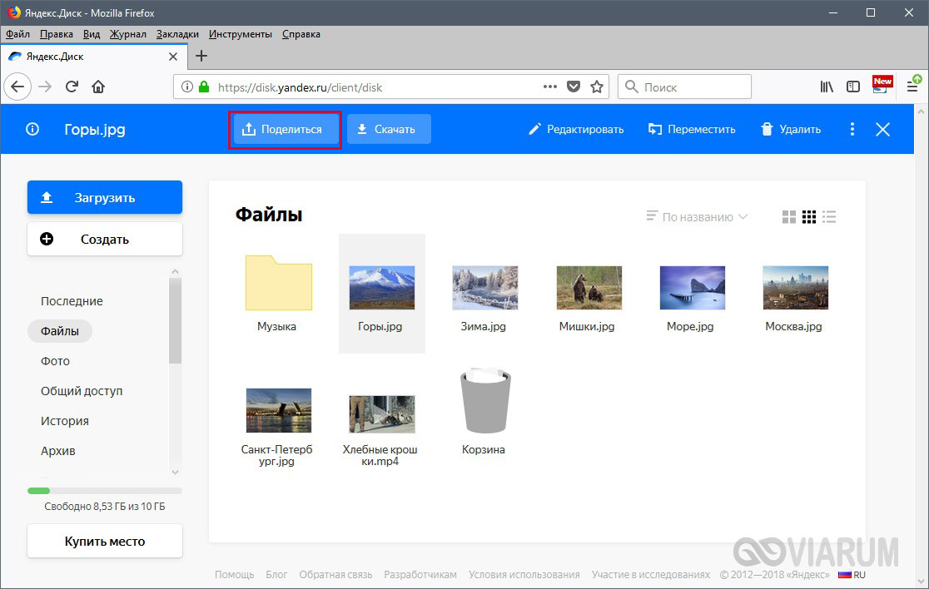Click Переместить to move the file
Viewport: 929px width, 589px height.
click(692, 129)
